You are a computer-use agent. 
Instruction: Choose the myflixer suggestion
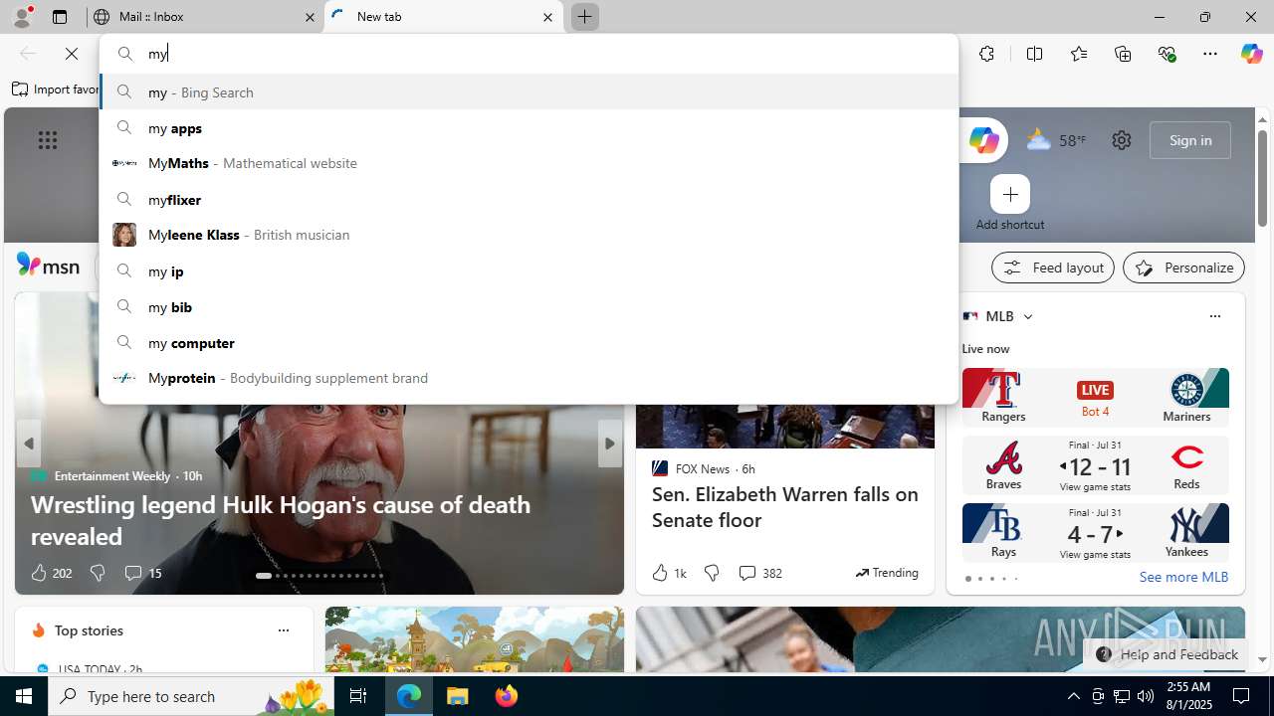[x=529, y=199]
